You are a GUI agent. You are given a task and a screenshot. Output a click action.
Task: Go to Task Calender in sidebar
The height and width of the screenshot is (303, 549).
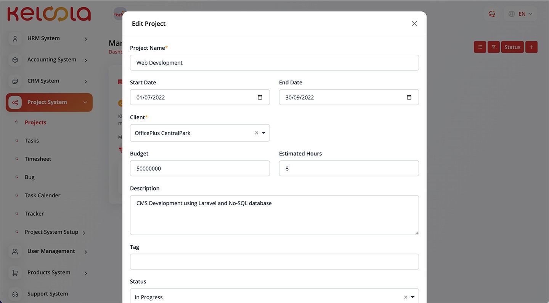click(x=42, y=195)
